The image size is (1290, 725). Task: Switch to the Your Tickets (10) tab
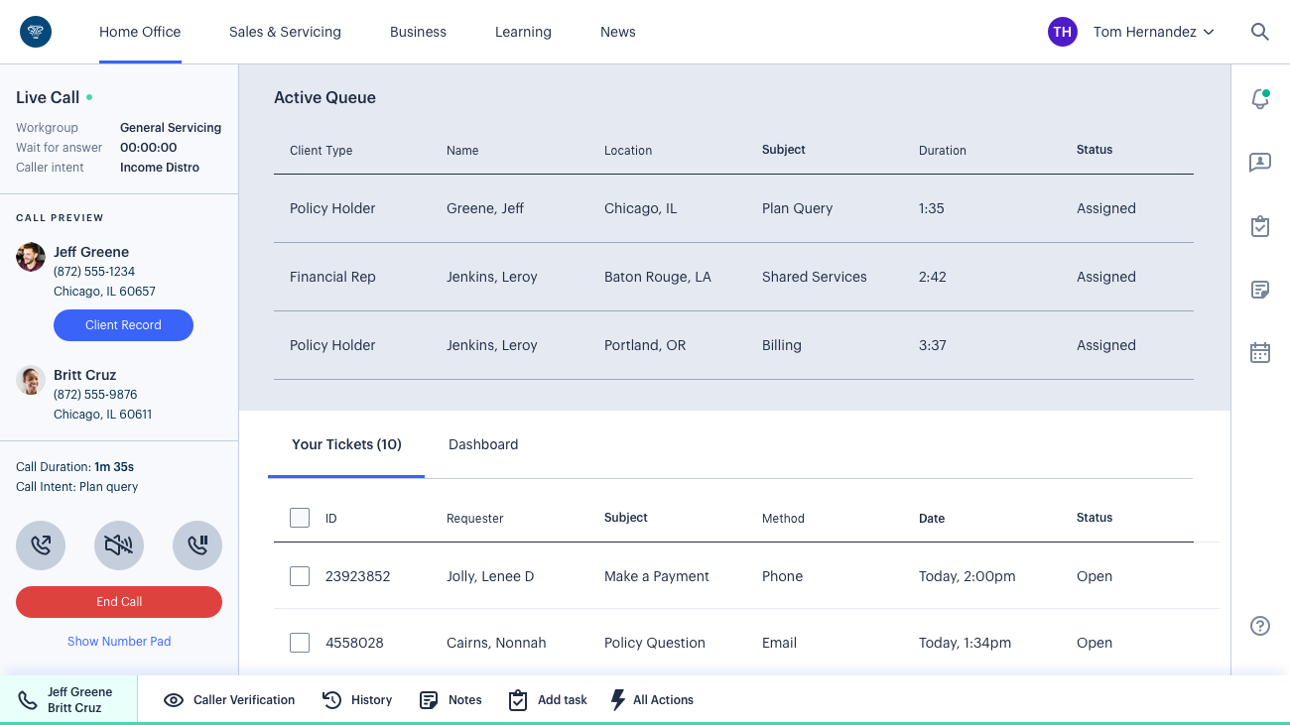[x=346, y=444]
